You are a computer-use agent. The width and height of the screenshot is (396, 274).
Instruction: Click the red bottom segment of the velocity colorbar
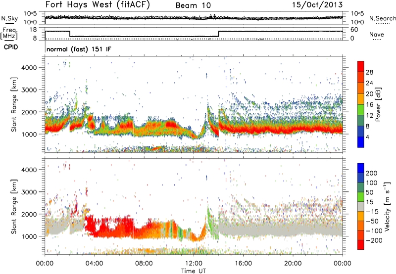tap(361, 245)
